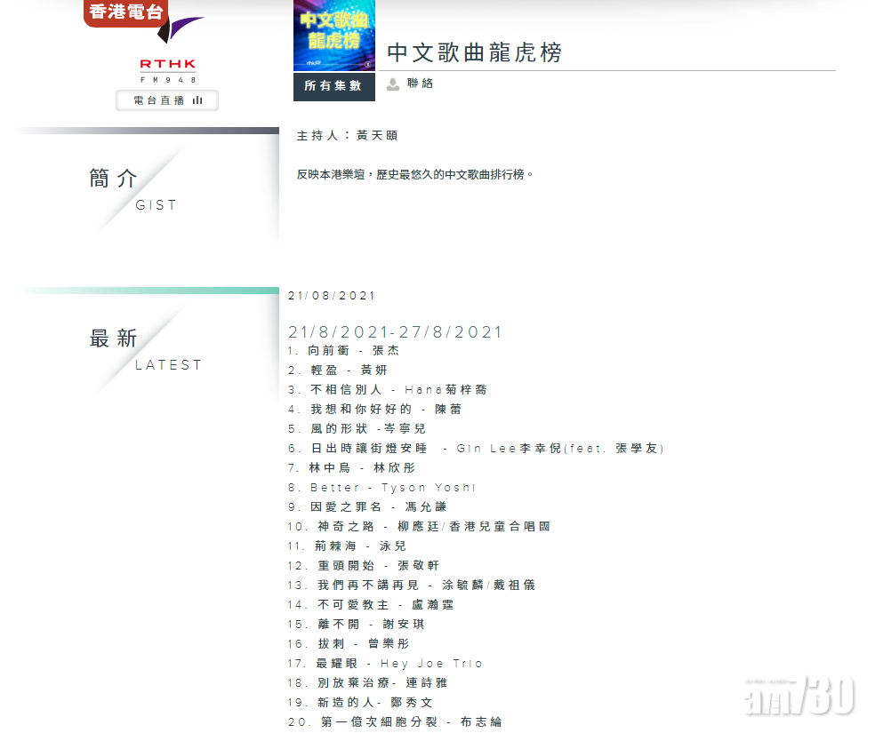This screenshot has height=733, width=875.
Task: Click host name 黃天頤
Action: pos(377,136)
